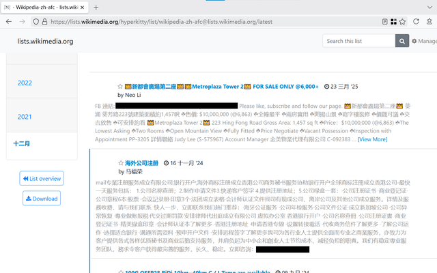437x273 pixels.
Task: Click the date text 16 十一月 '24
Action: [x=186, y=163]
